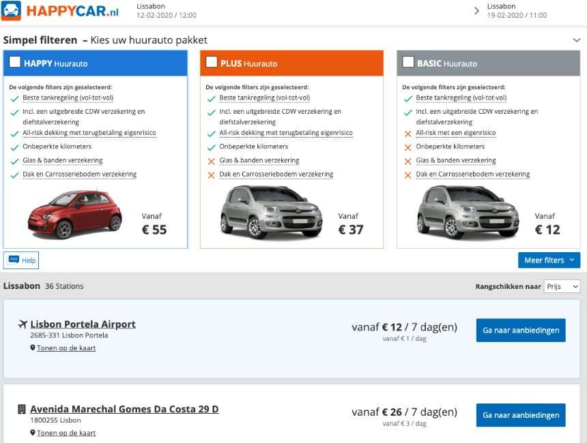This screenshot has width=587, height=443.
Task: Click PLUS 'Glas & banden verzekering' text
Action: [259, 160]
